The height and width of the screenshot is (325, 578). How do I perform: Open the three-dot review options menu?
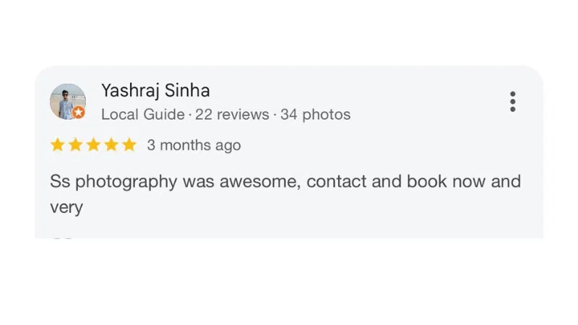(x=512, y=102)
